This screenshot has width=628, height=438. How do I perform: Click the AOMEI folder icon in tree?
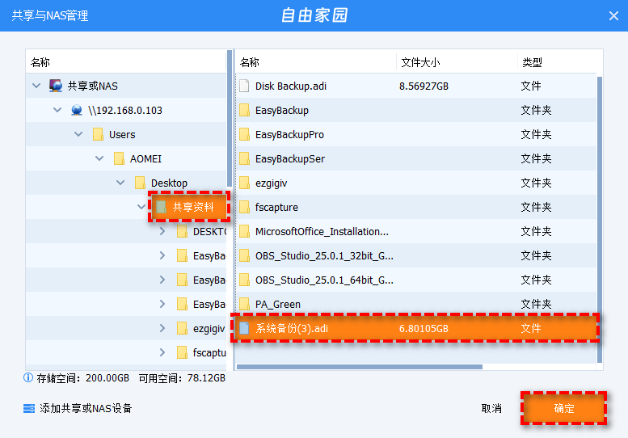119,158
